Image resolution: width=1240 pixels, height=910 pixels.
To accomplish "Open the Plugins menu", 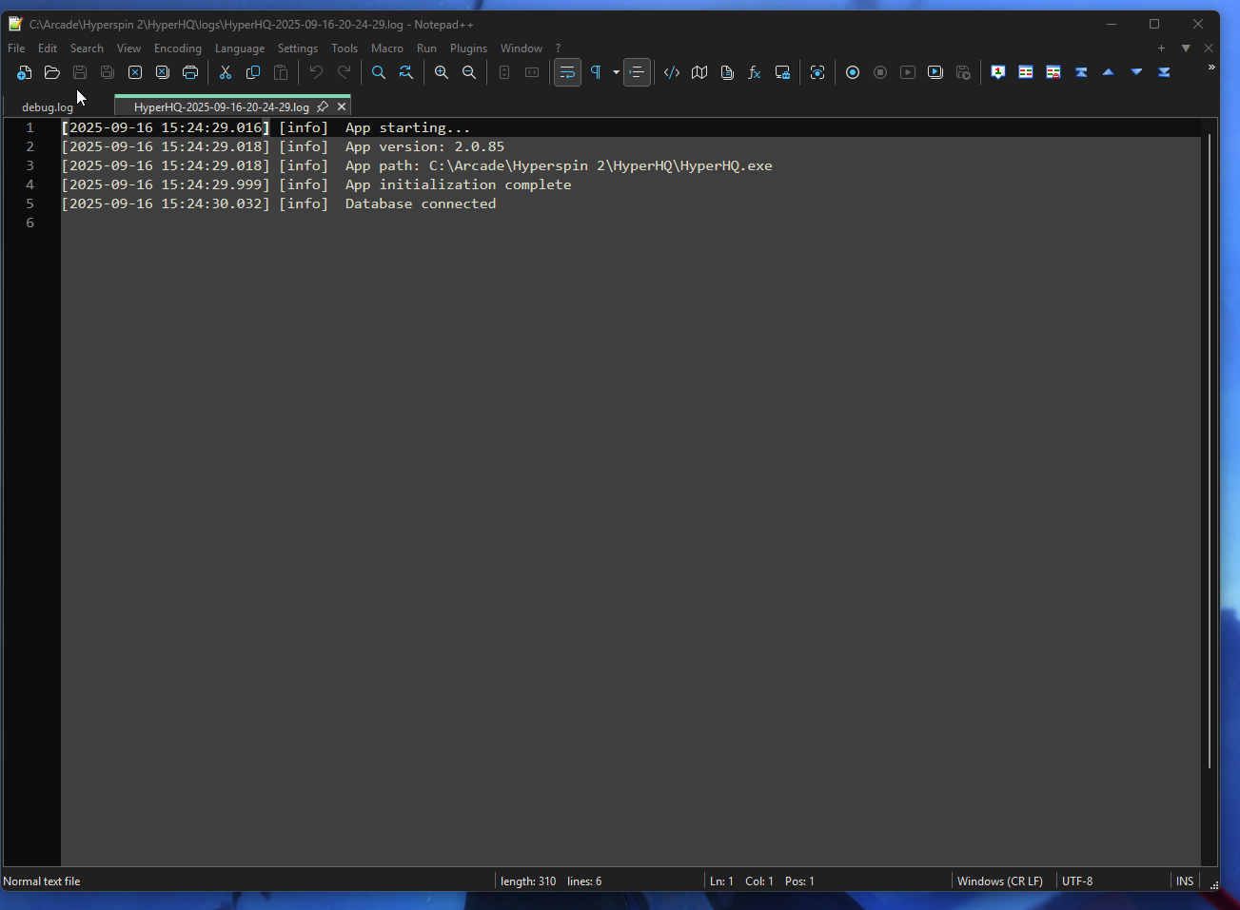I will (468, 48).
